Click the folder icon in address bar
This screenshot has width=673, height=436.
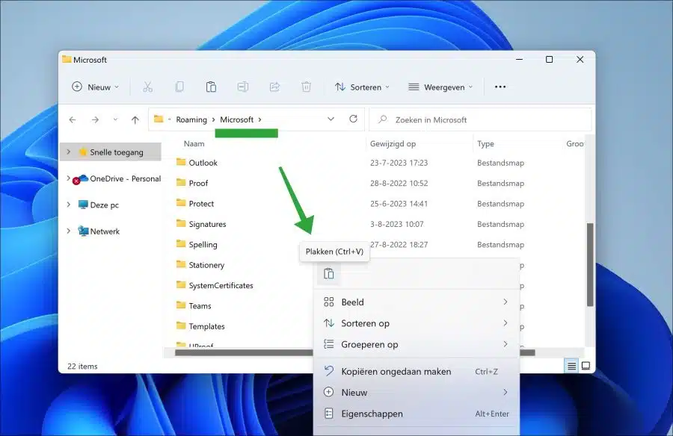(x=159, y=119)
